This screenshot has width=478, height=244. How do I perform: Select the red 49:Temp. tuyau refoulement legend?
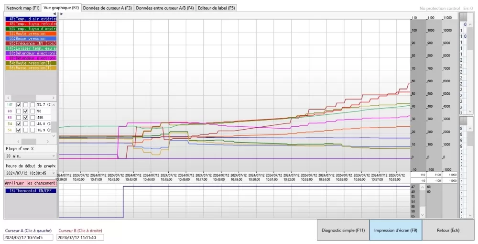point(31,24)
